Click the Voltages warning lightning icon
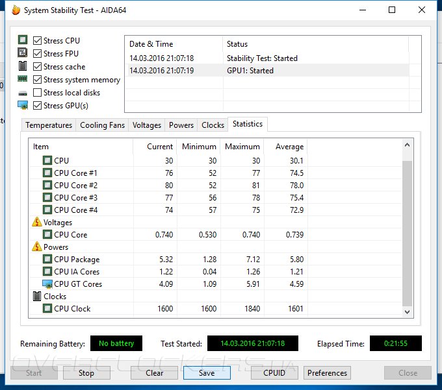The width and height of the screenshot is (442, 390). 37,222
